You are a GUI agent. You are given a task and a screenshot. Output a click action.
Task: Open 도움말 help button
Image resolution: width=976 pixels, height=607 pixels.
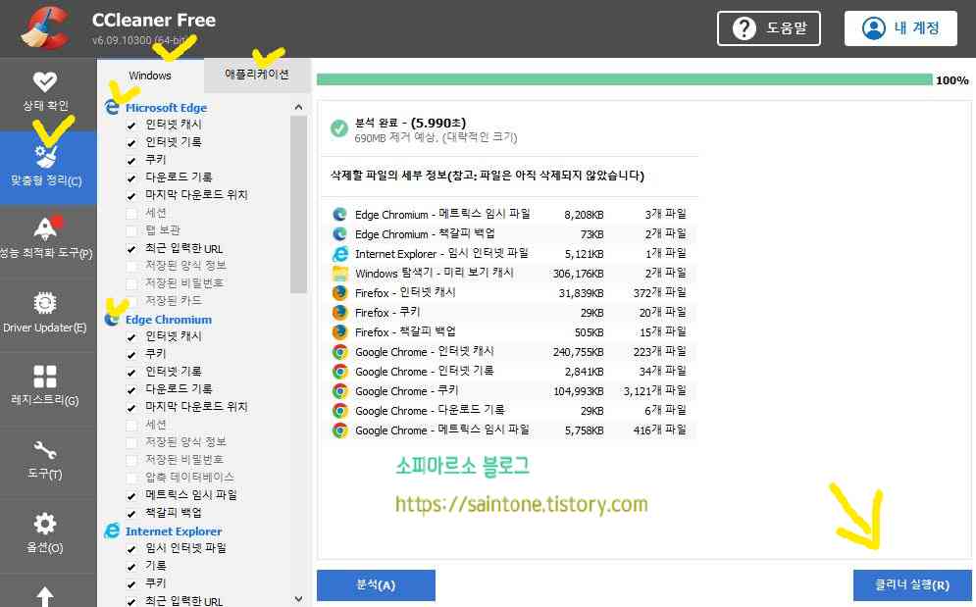(769, 28)
